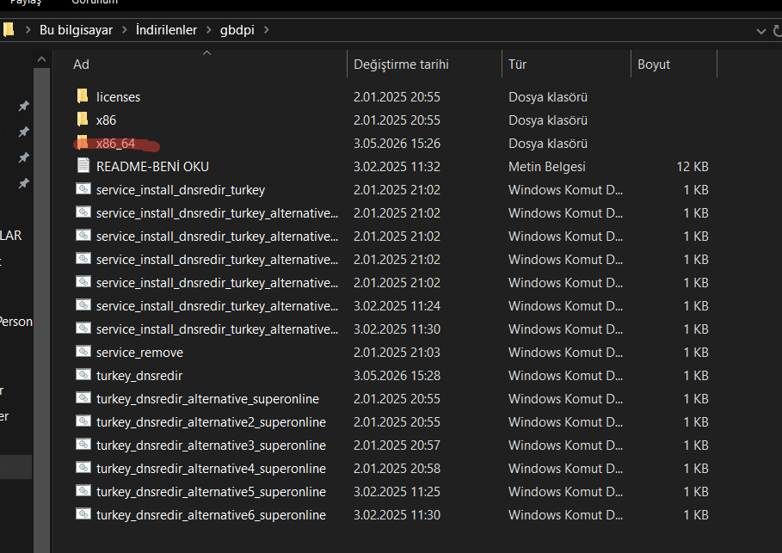Expand chevron after İndirilenler breadcrumb
The image size is (782, 553).
pos(208,30)
